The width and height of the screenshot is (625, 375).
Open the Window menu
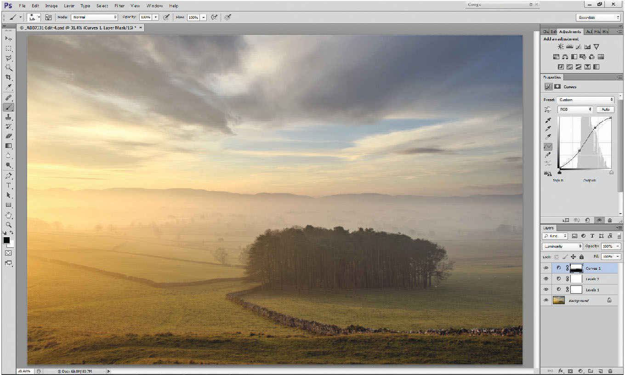point(154,6)
